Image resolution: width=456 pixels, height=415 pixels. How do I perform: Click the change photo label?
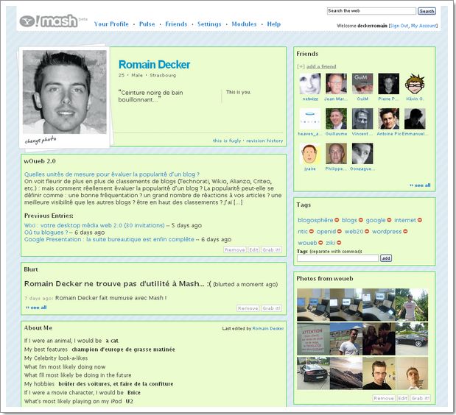pos(41,141)
